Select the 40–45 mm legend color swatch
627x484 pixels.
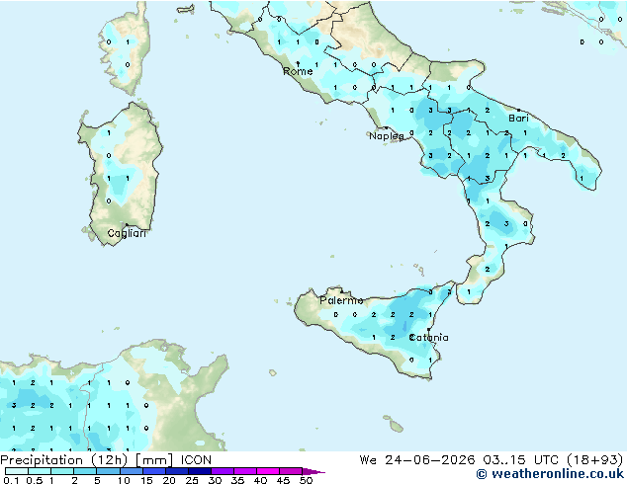click(x=268, y=471)
